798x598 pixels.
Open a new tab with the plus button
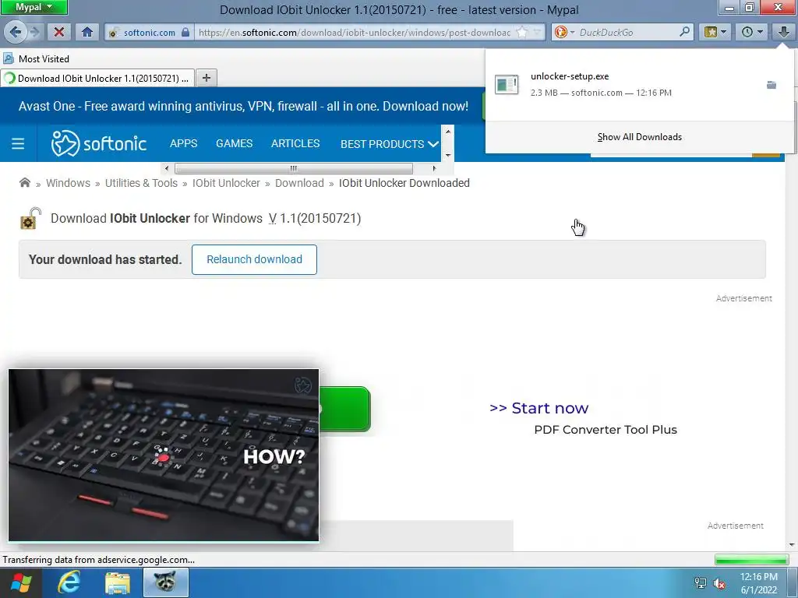(x=206, y=78)
